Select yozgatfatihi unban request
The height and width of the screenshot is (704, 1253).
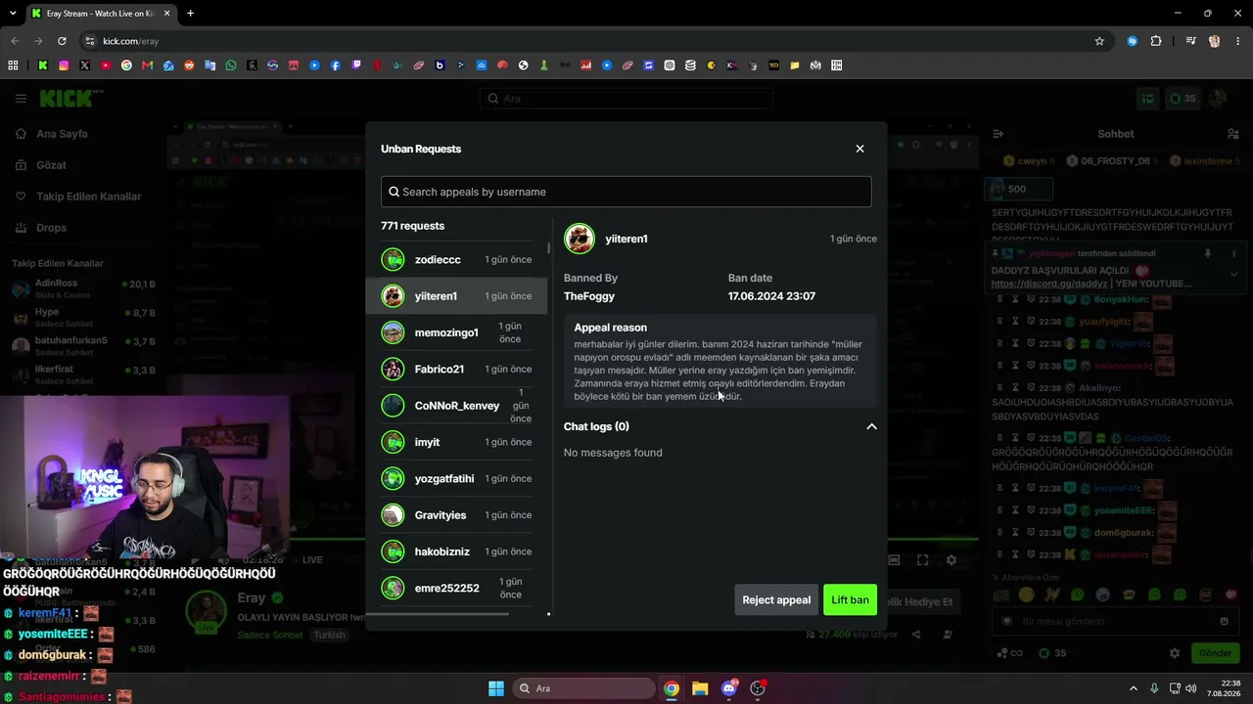(x=456, y=479)
